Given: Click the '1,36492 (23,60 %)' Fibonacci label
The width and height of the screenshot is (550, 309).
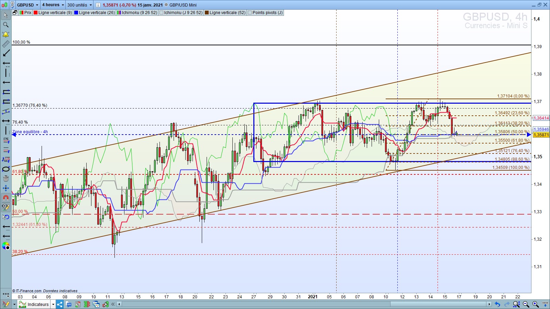Looking at the screenshot, I should coord(512,113).
